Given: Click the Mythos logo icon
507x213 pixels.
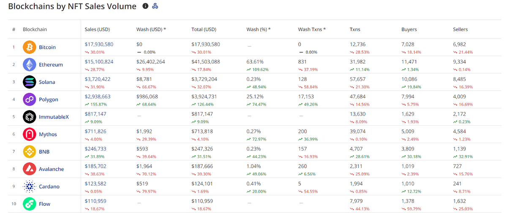Looking at the screenshot, I should [30, 134].
